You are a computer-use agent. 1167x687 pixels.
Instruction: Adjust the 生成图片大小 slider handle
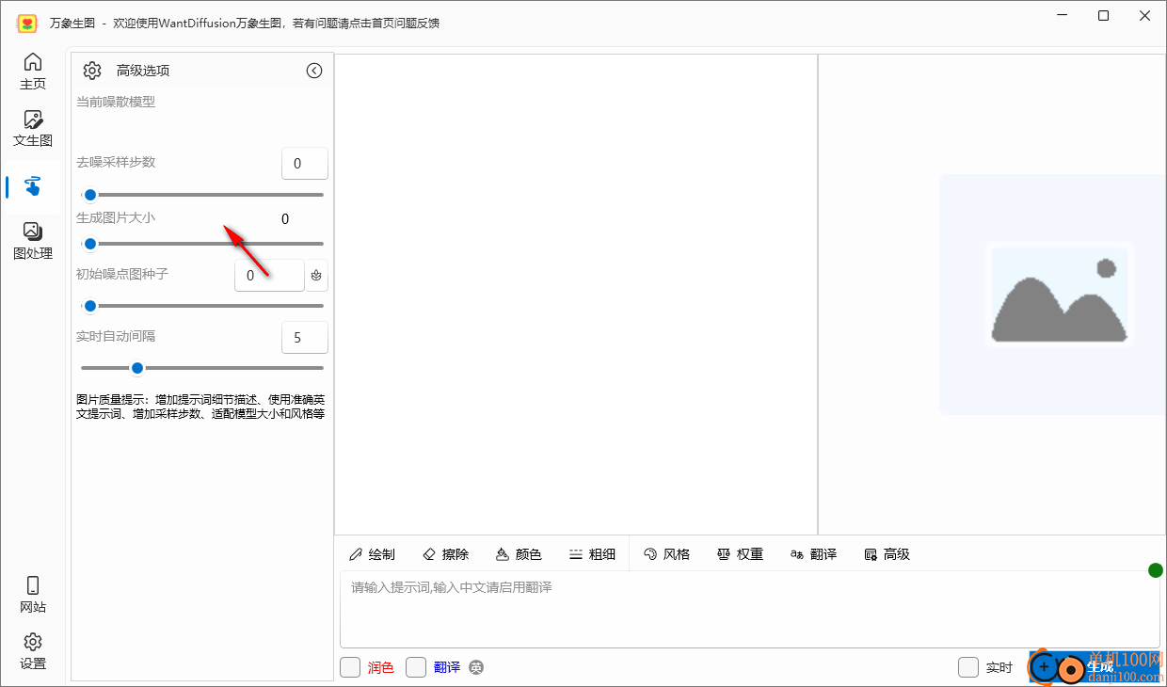tap(90, 244)
